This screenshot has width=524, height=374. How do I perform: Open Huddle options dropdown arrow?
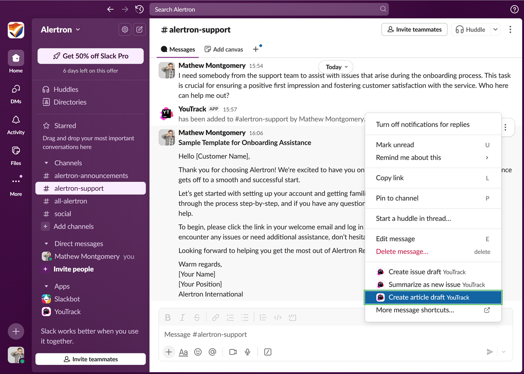(x=495, y=29)
